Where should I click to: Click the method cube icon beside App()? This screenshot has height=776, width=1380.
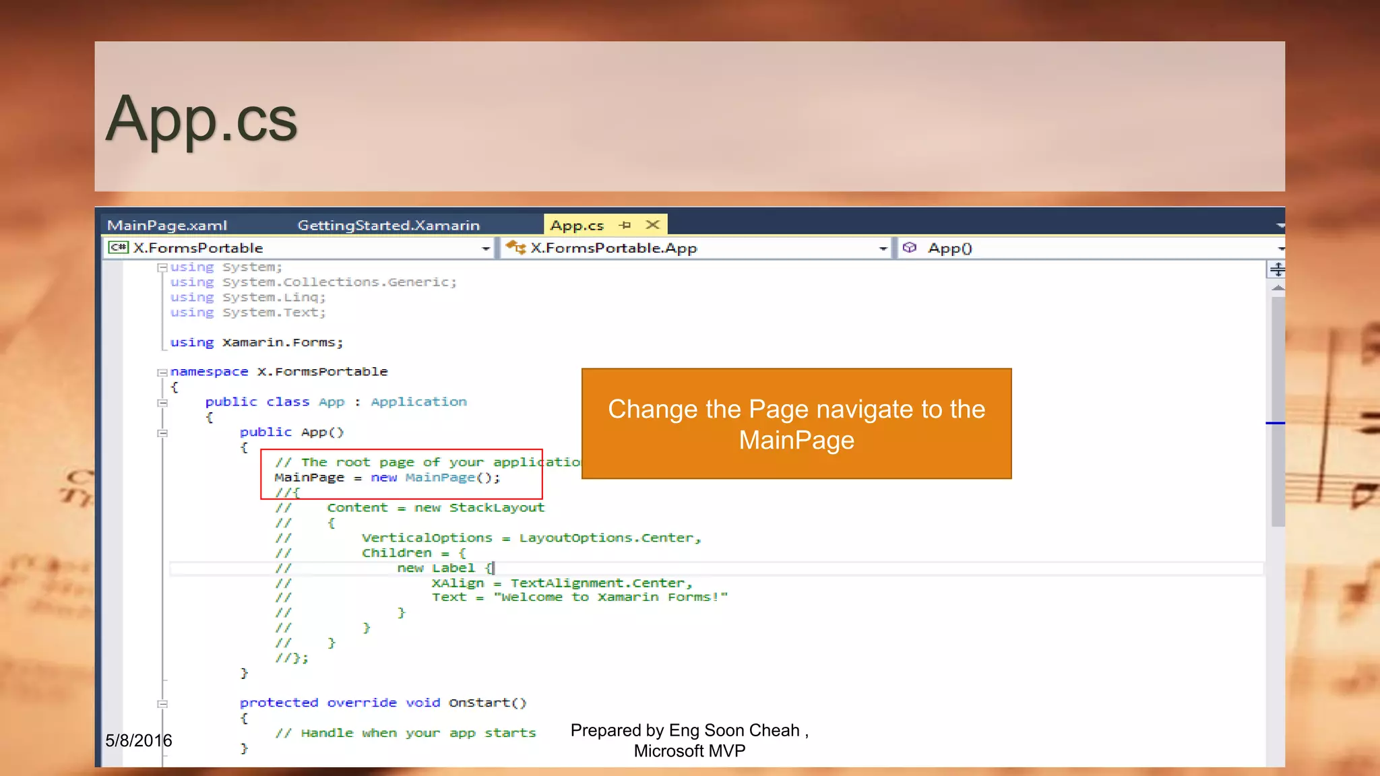[910, 247]
